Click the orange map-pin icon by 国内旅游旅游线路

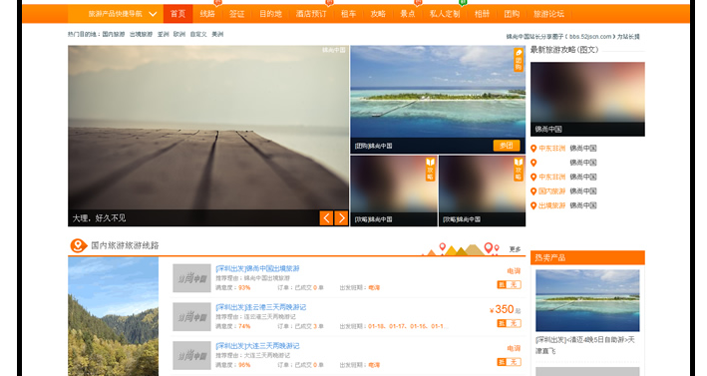click(x=79, y=245)
